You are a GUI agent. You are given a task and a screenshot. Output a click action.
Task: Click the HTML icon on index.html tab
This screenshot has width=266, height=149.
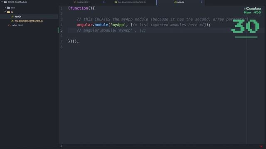click(x=75, y=2)
